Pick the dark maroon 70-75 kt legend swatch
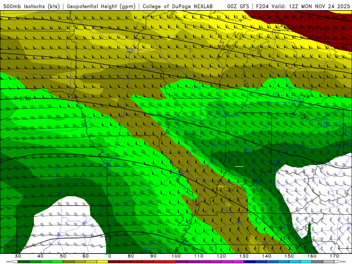 click(114, 261)
